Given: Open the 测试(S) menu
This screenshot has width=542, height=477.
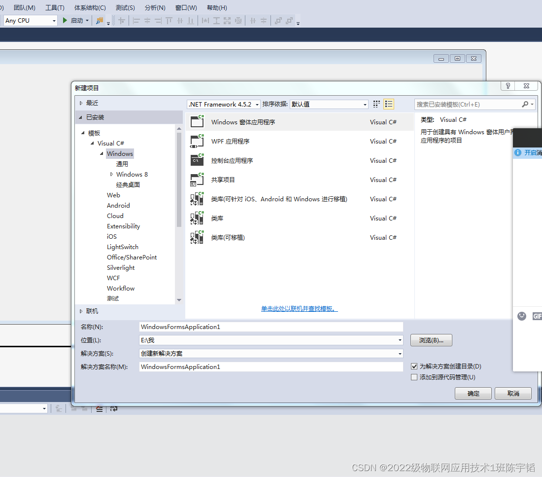Looking at the screenshot, I should 125,7.
